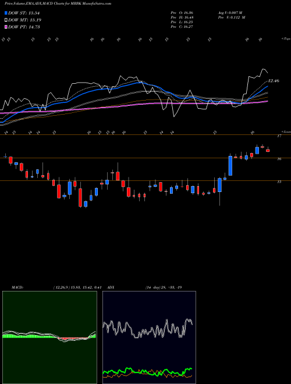Image resolution: width=291 pixels, height=384 pixels.
Task: Click the 'Pre O: 16.36' value
Action: [182, 13]
